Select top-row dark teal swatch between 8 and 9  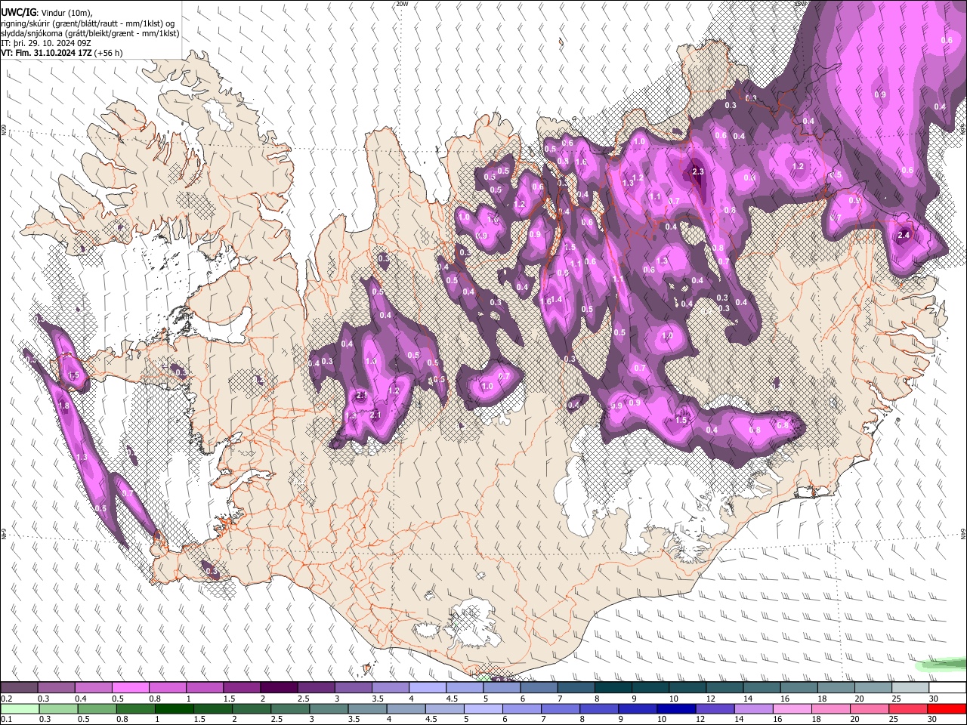click(x=613, y=688)
